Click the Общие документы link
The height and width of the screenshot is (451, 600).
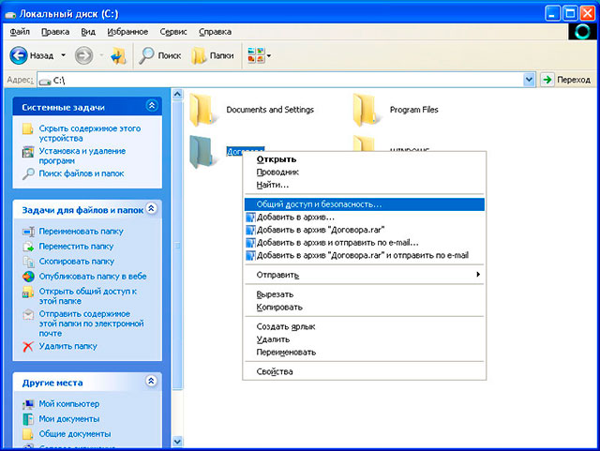coord(75,434)
